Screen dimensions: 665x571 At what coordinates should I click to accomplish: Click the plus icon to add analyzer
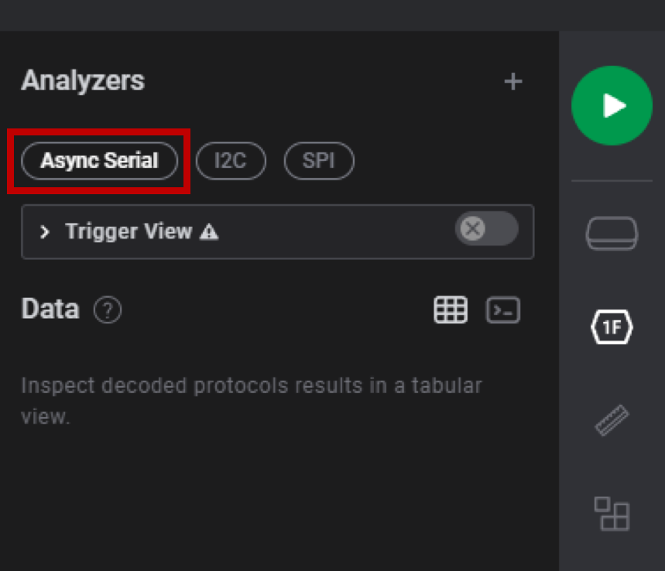513,81
